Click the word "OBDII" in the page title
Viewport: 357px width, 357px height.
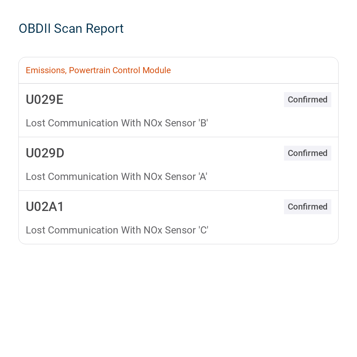pyautogui.click(x=35, y=29)
